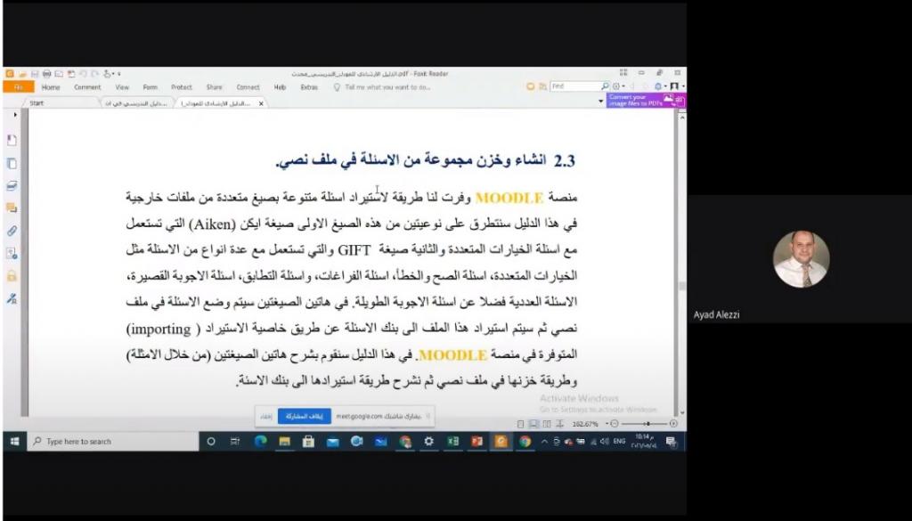Screen dimensions: 912x521
Task: Click the blue stop sharing button
Action: coord(305,416)
